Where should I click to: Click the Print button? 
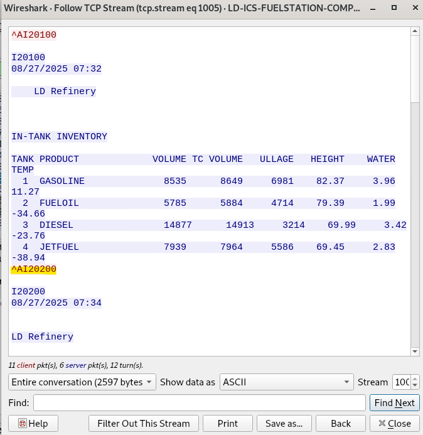tap(227, 424)
